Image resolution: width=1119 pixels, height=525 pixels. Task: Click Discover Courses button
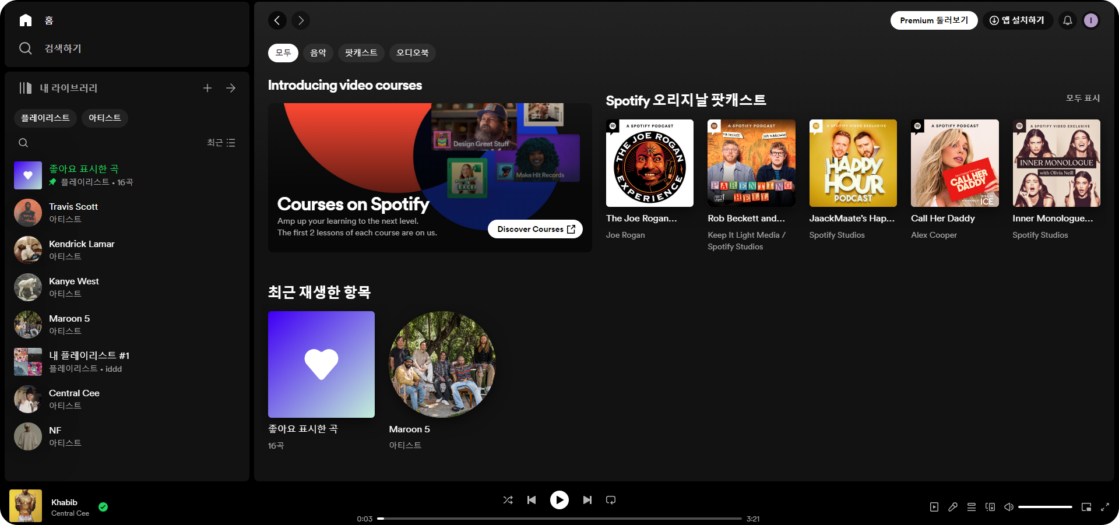tap(536, 229)
